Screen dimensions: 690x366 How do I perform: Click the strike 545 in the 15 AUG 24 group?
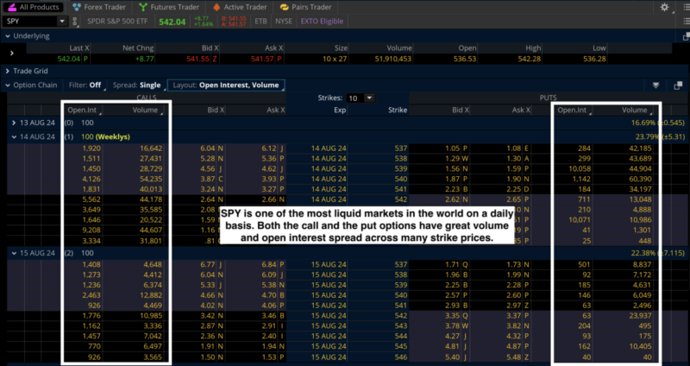click(401, 347)
